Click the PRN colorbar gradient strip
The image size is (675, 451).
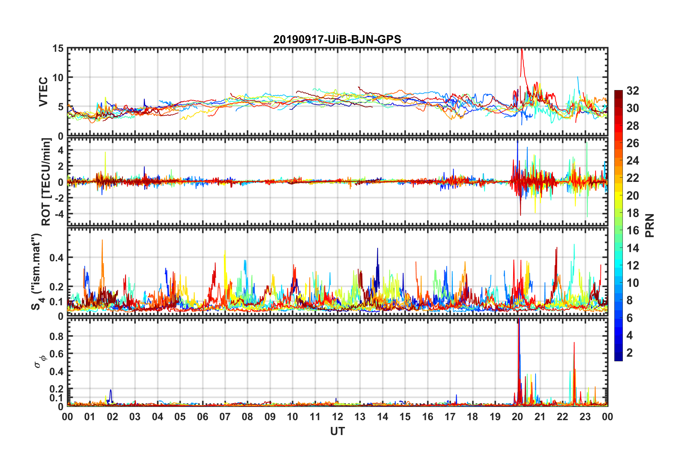pos(618,225)
